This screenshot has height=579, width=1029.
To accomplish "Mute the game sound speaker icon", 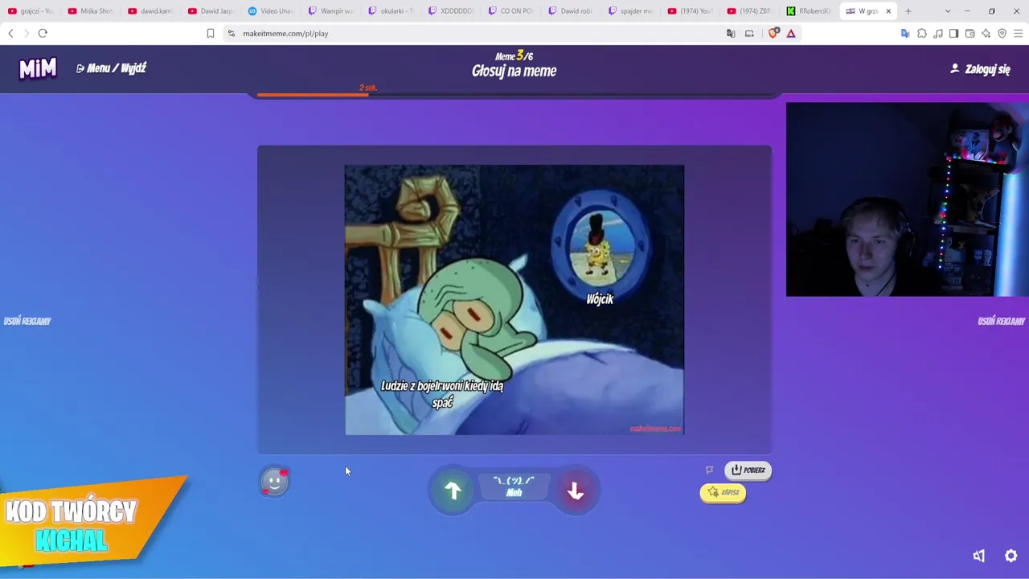I will pyautogui.click(x=978, y=556).
